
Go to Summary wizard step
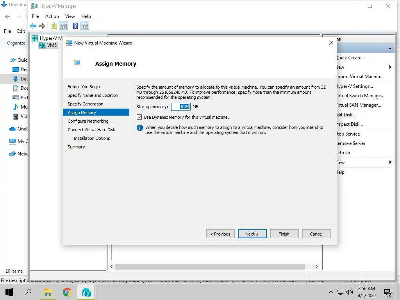(x=76, y=147)
